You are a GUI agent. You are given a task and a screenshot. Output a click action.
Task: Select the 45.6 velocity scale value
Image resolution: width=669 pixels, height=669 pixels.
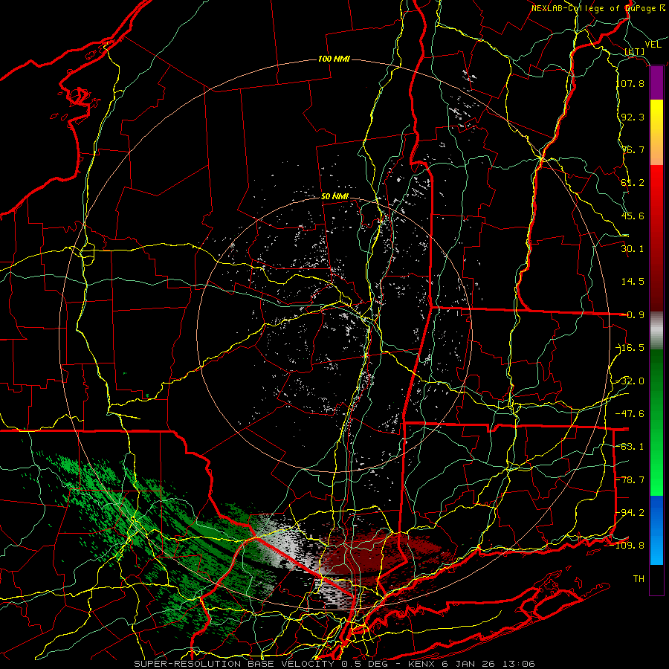point(633,216)
